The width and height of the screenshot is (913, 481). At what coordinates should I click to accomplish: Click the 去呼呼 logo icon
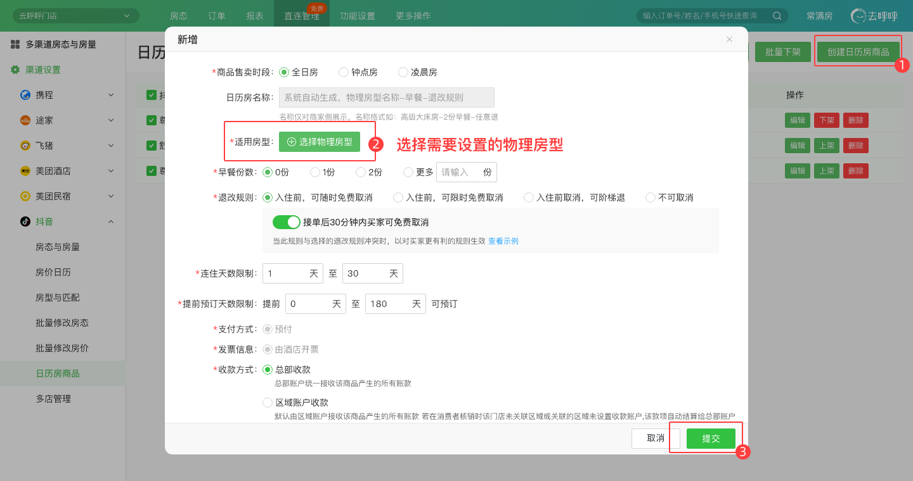point(859,16)
